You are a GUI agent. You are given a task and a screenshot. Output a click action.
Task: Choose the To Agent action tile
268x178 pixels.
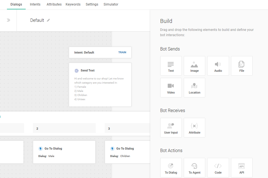194,168
